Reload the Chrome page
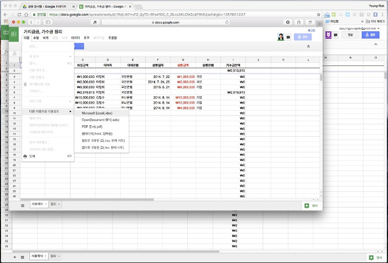Image resolution: width=388 pixels, height=263 pixels. point(19,14)
